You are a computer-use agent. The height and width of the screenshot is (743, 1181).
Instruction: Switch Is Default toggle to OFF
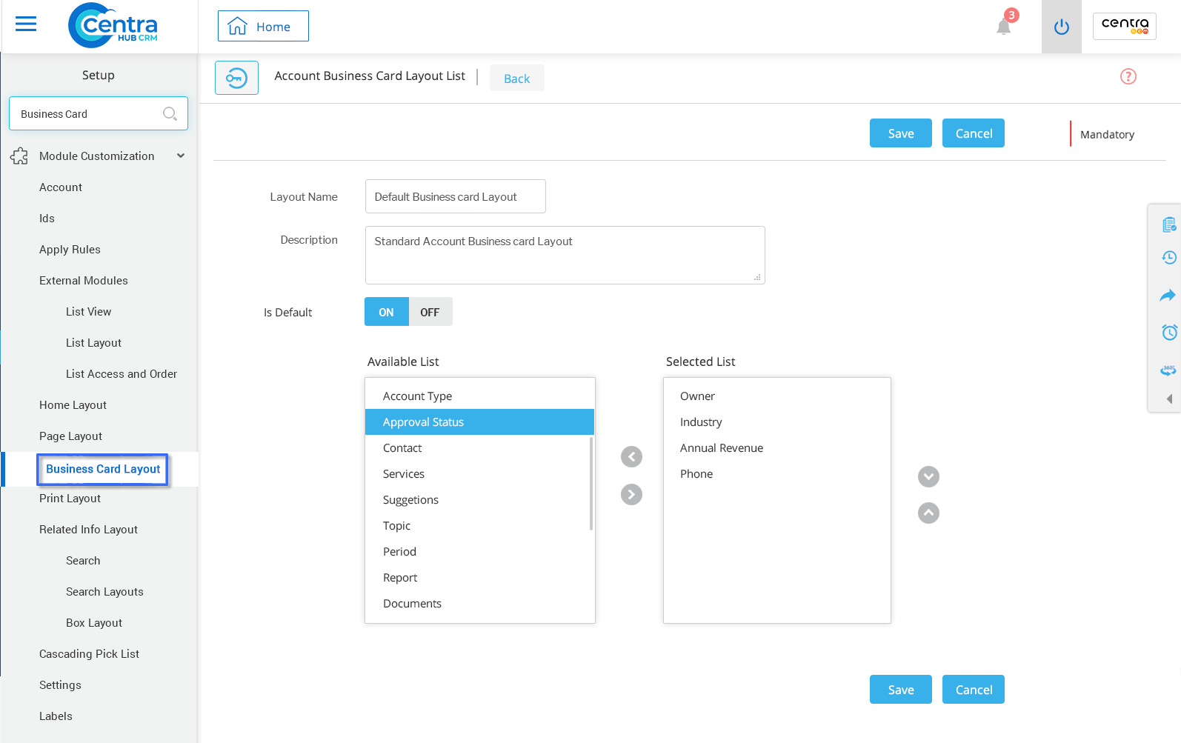click(430, 312)
